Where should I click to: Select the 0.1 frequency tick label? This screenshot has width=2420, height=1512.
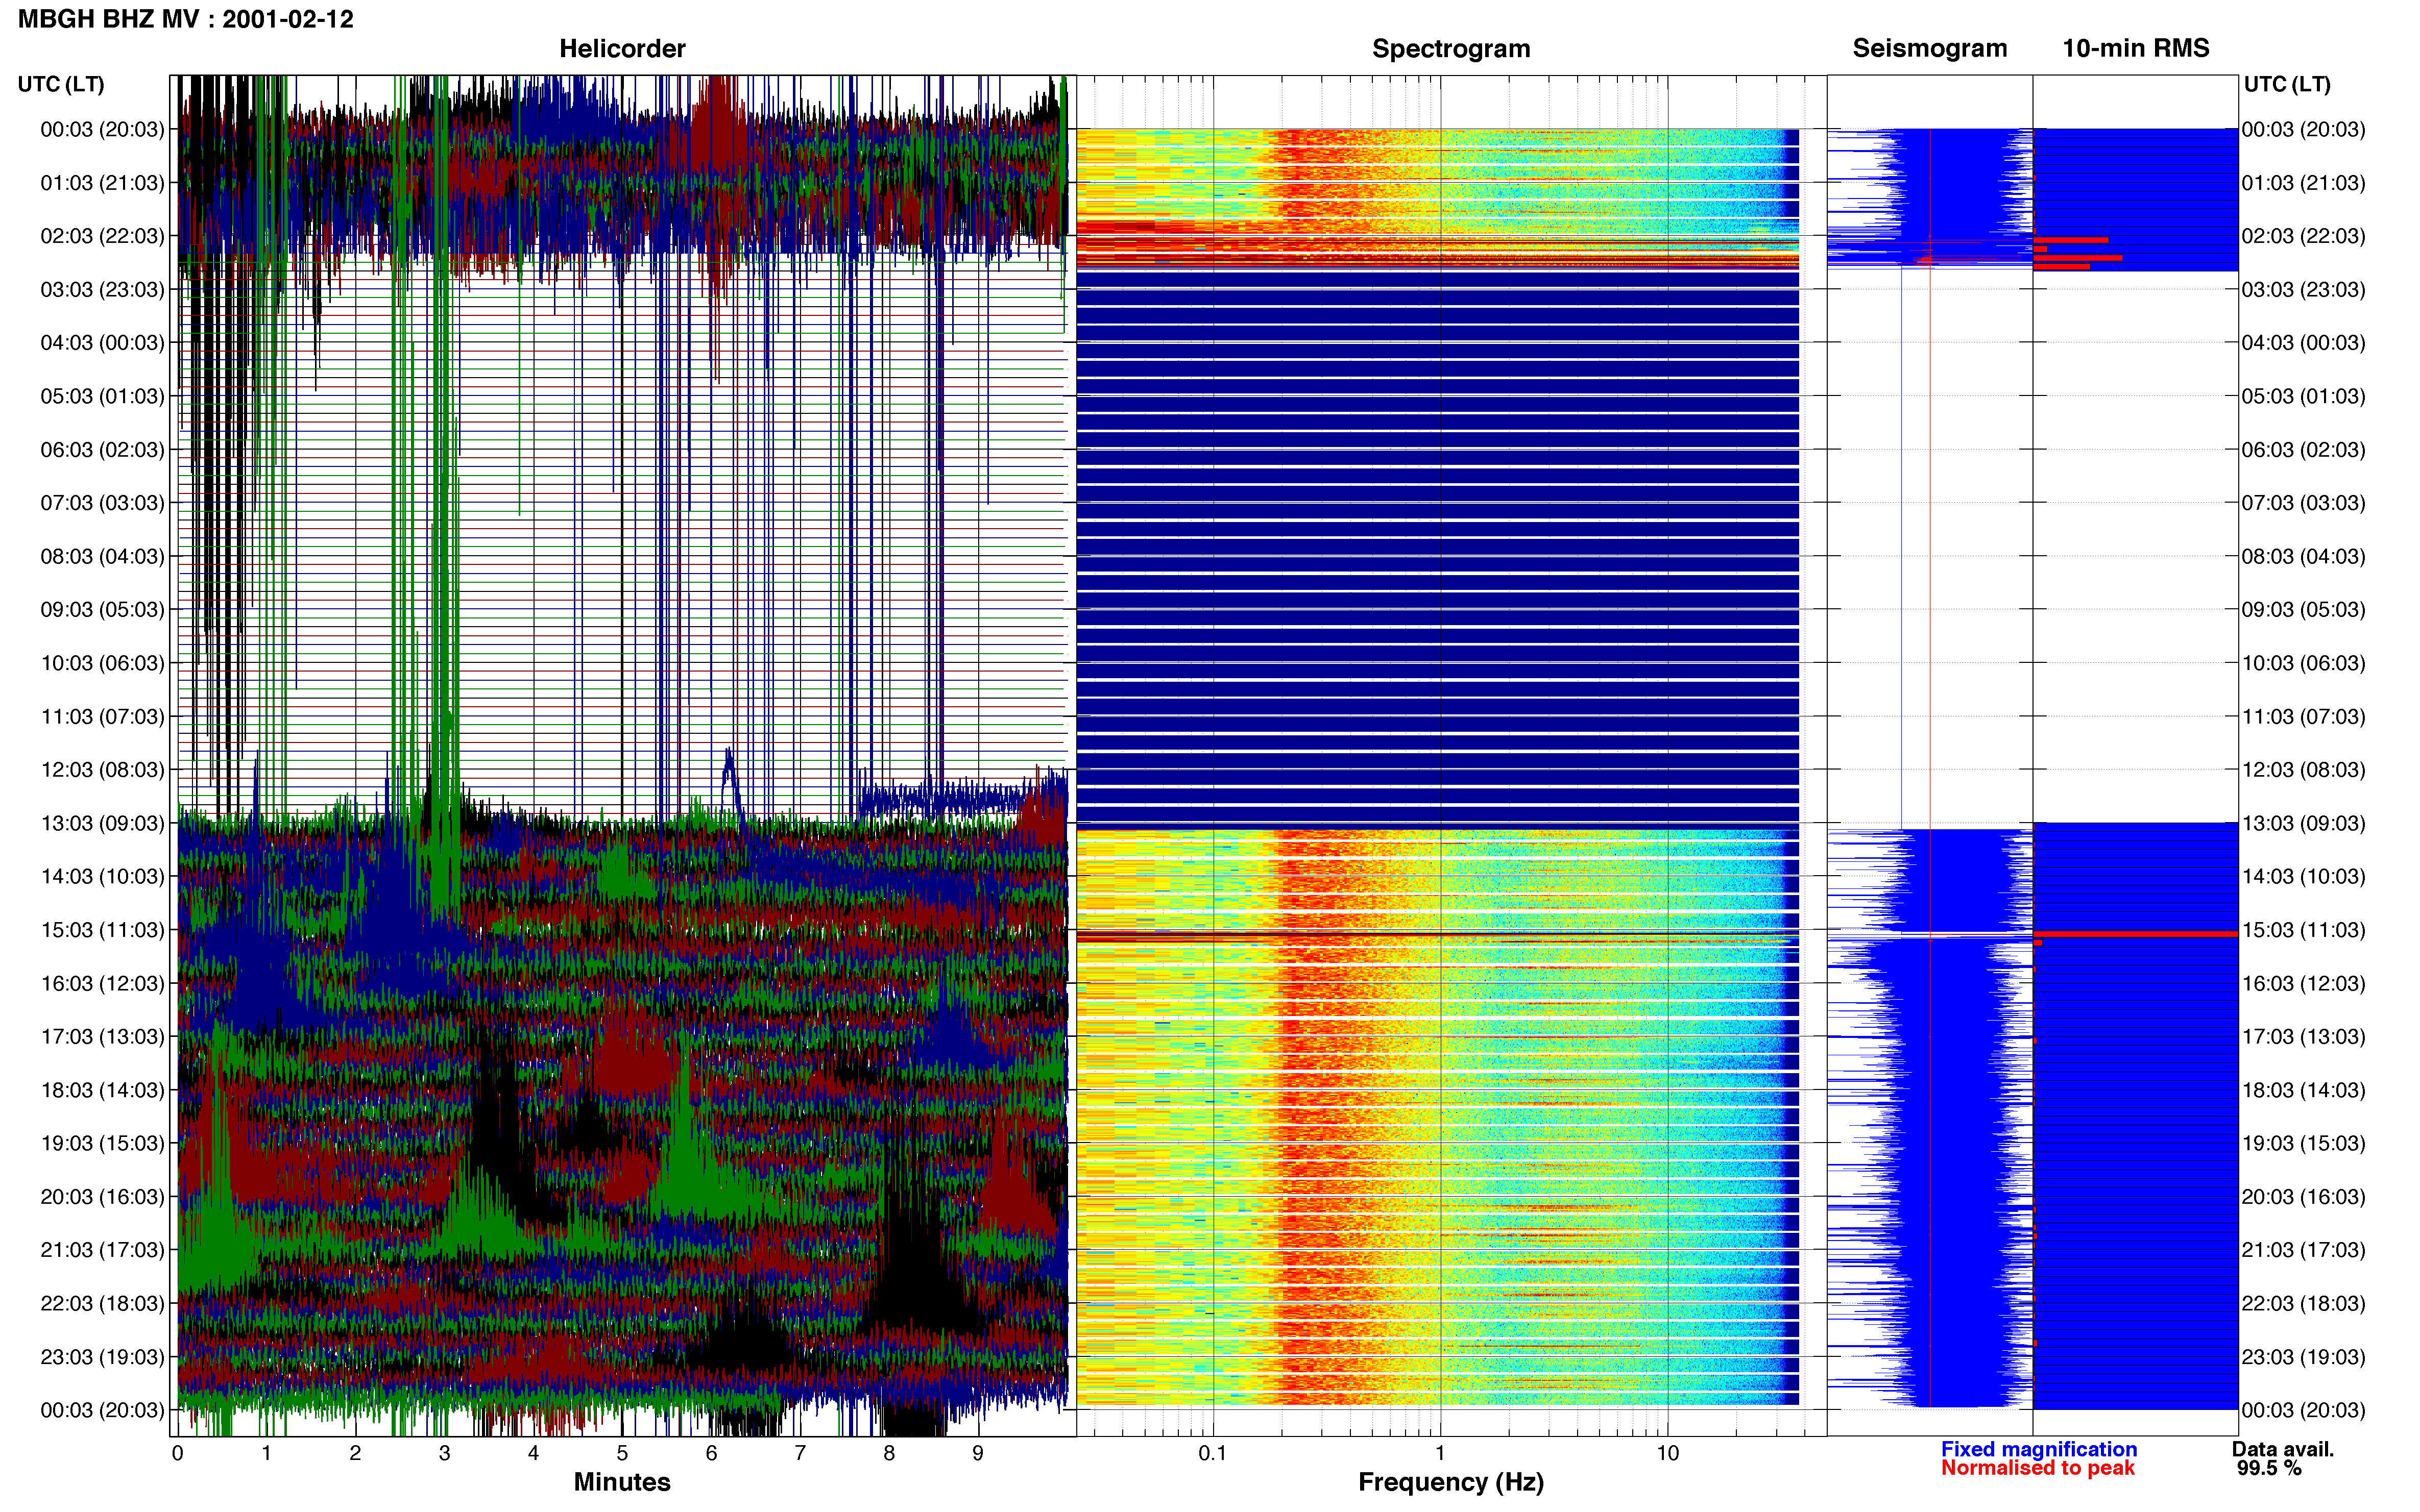click(x=1213, y=1454)
